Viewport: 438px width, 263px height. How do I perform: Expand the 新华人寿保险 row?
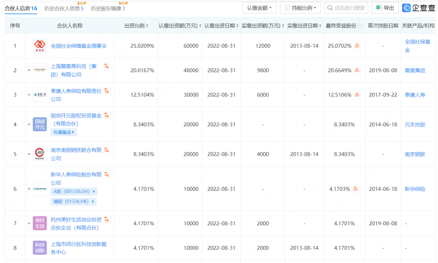(29, 189)
